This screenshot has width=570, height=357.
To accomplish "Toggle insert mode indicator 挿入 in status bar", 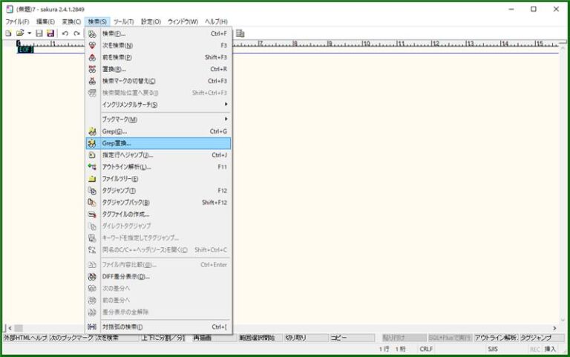I will (x=550, y=348).
